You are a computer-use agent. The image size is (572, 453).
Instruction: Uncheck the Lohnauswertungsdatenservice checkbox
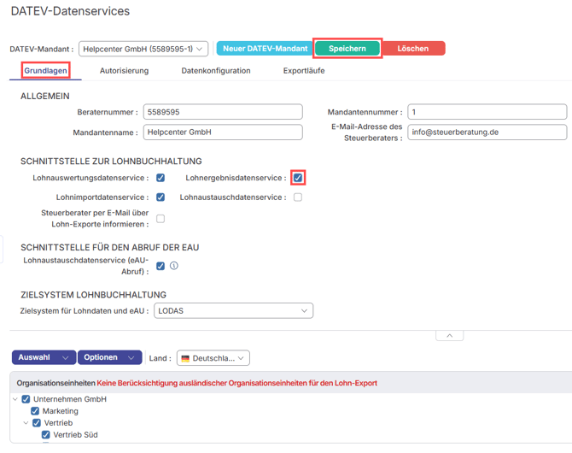(x=161, y=178)
